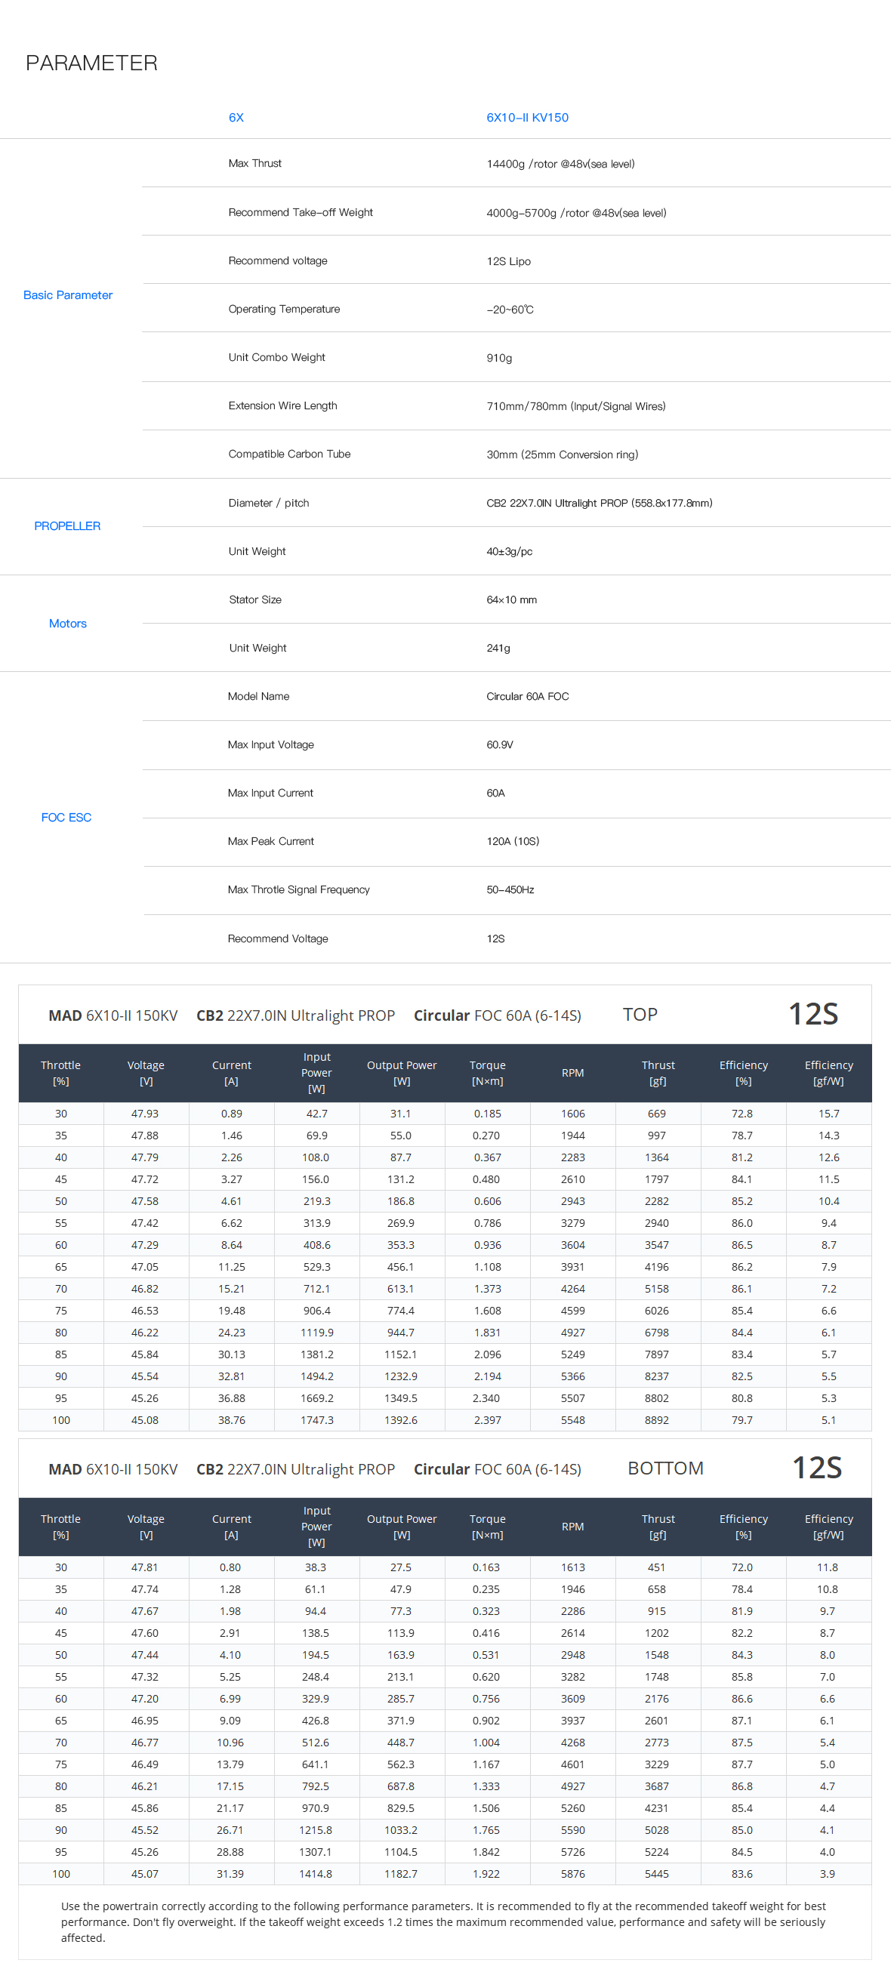The image size is (891, 1963).
Task: Click the powertrain usage disclaimer paragraph
Action: pos(443,1921)
